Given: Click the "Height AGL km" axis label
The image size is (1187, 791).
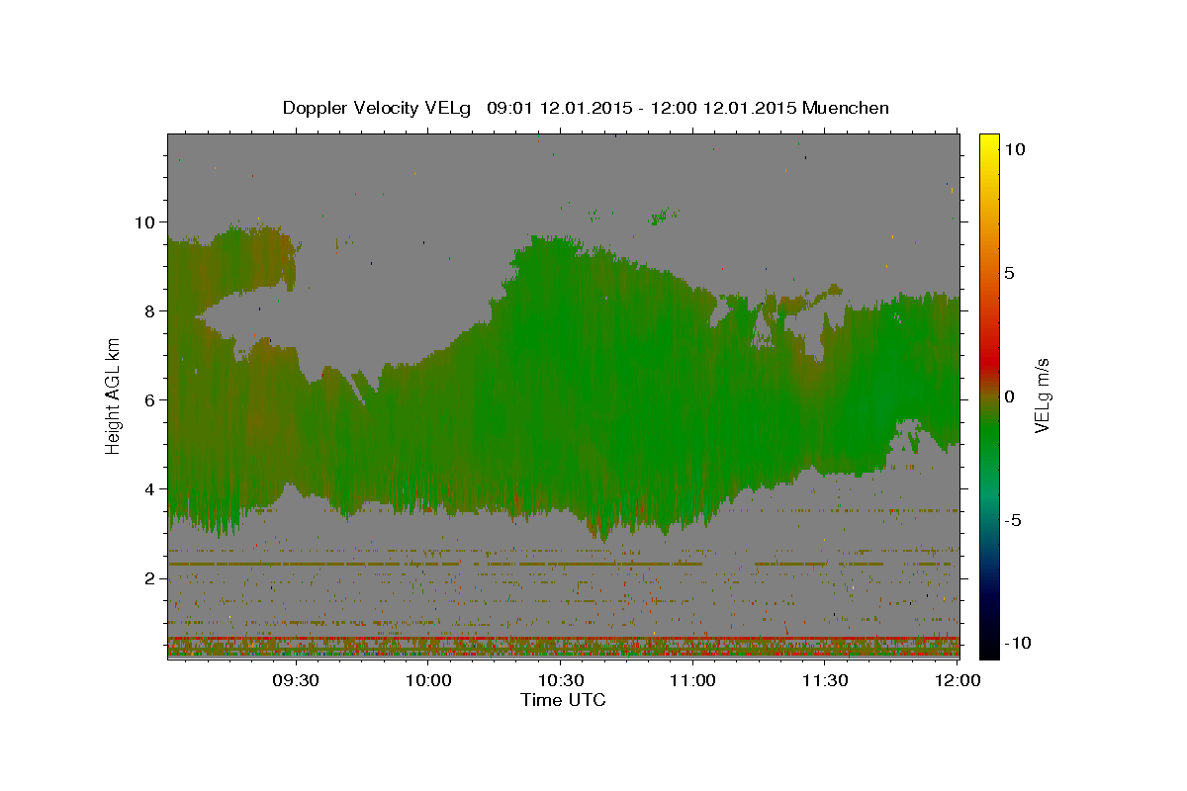Looking at the screenshot, I should tap(114, 395).
